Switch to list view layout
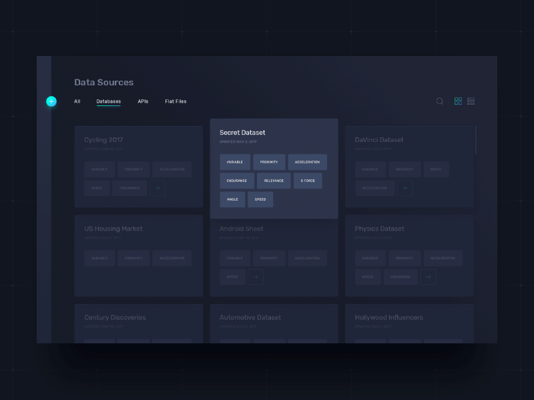Image resolution: width=534 pixels, height=400 pixels. [471, 101]
